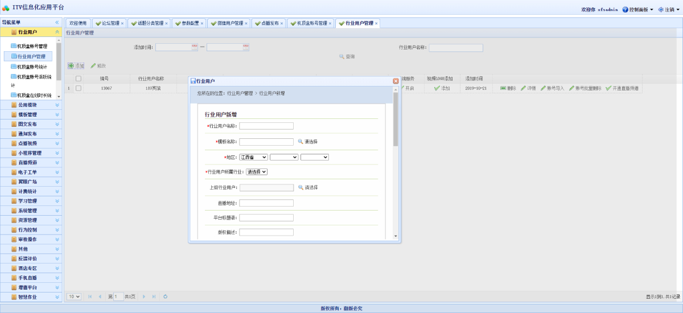Switch to the 机顶盒帐号管理 tab
Image resolution: width=683 pixels, height=313 pixels.
[x=311, y=23]
